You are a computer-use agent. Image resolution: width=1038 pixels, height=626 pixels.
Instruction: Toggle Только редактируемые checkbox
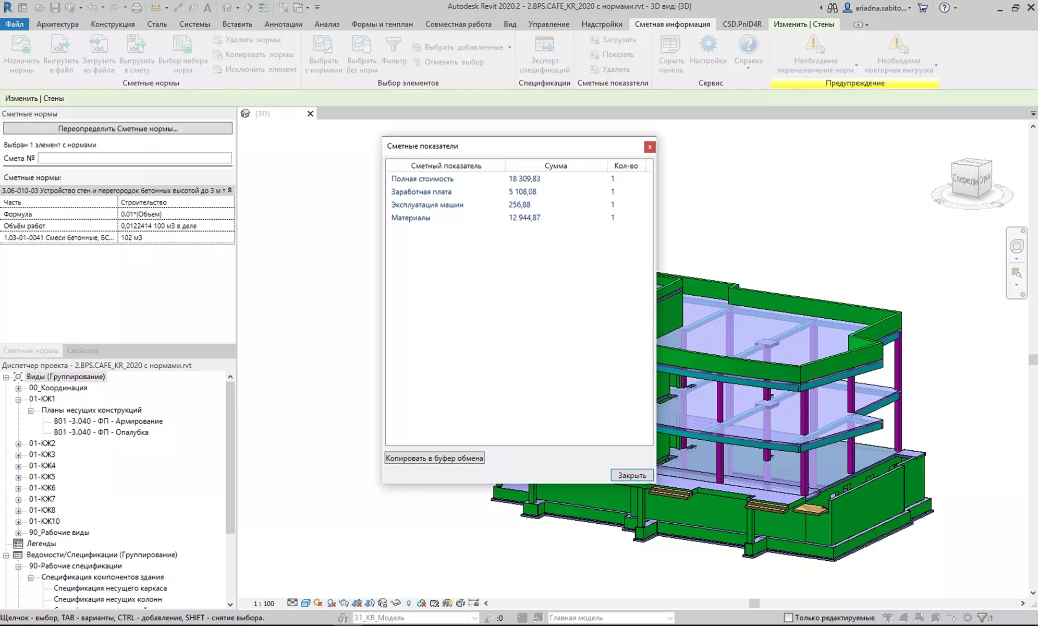tap(789, 618)
